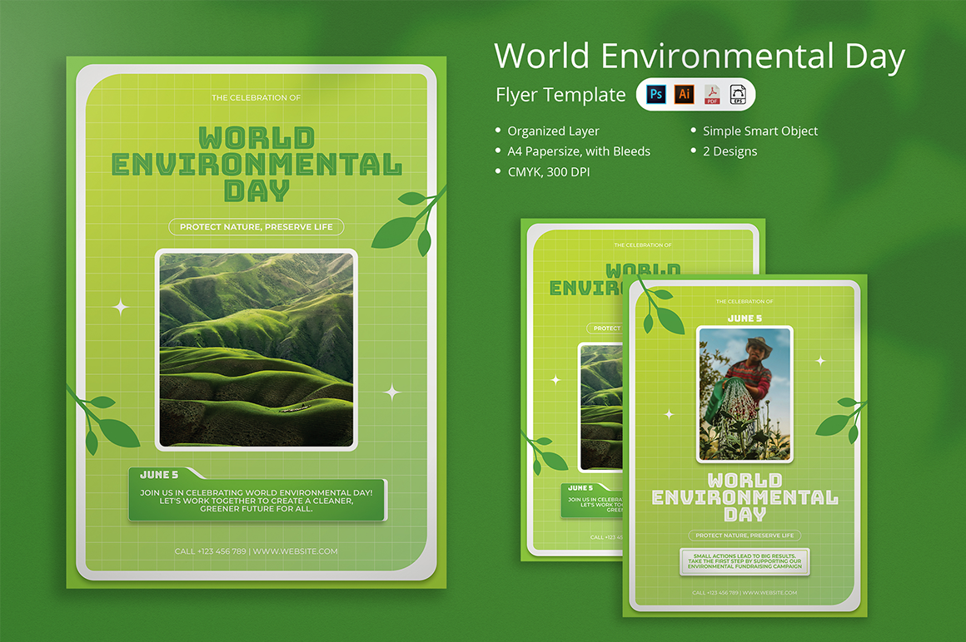Select the farmer watering plants photo
The width and height of the screenshot is (966, 642).
pyautogui.click(x=744, y=393)
